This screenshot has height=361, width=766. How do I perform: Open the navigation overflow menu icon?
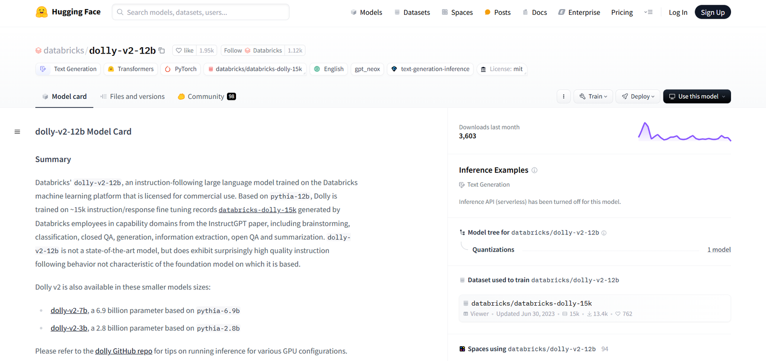pos(649,12)
